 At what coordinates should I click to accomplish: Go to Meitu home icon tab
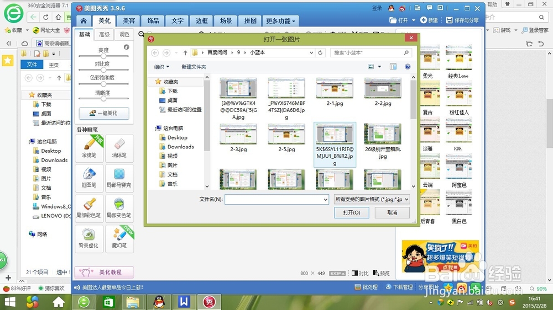click(84, 21)
